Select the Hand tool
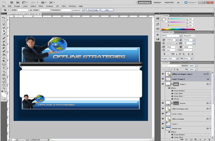 (x=4, y=85)
